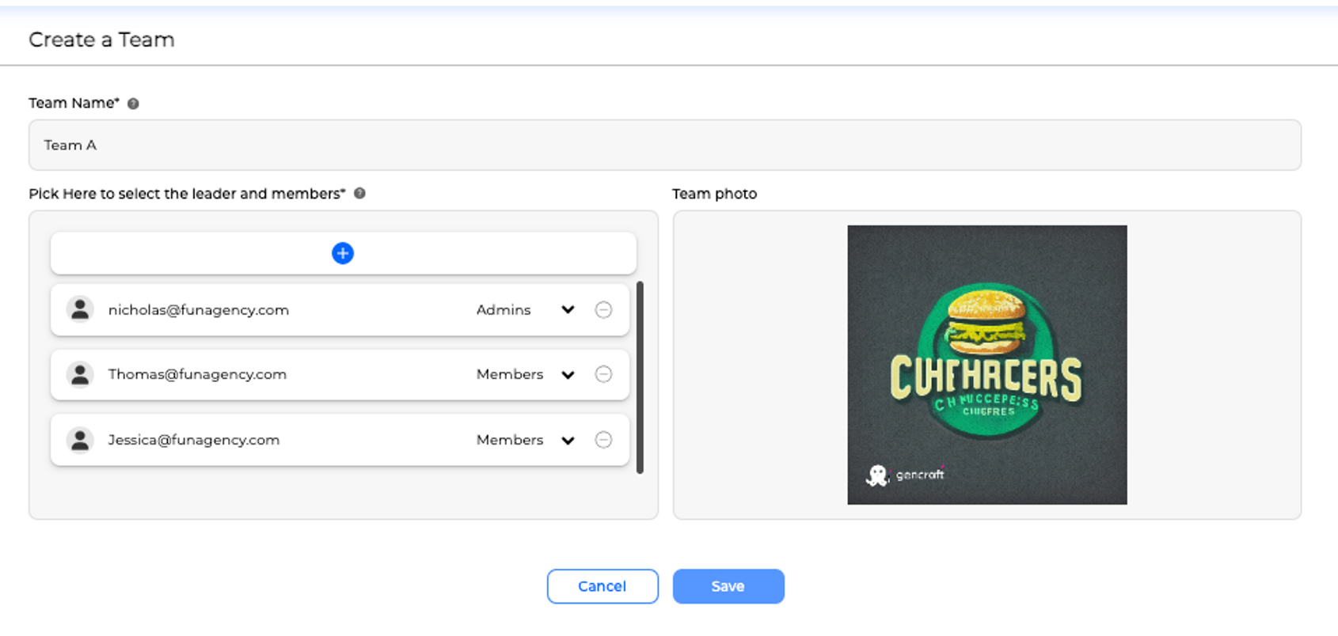Click Thomas avatar icon
The width and height of the screenshot is (1338, 636).
click(x=80, y=374)
